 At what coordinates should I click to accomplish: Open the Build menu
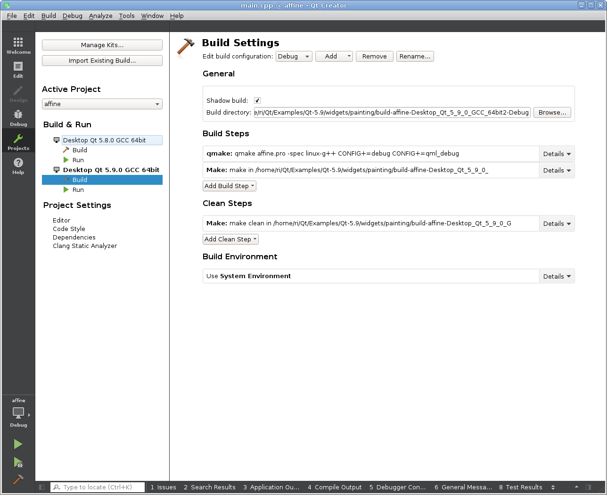point(49,16)
